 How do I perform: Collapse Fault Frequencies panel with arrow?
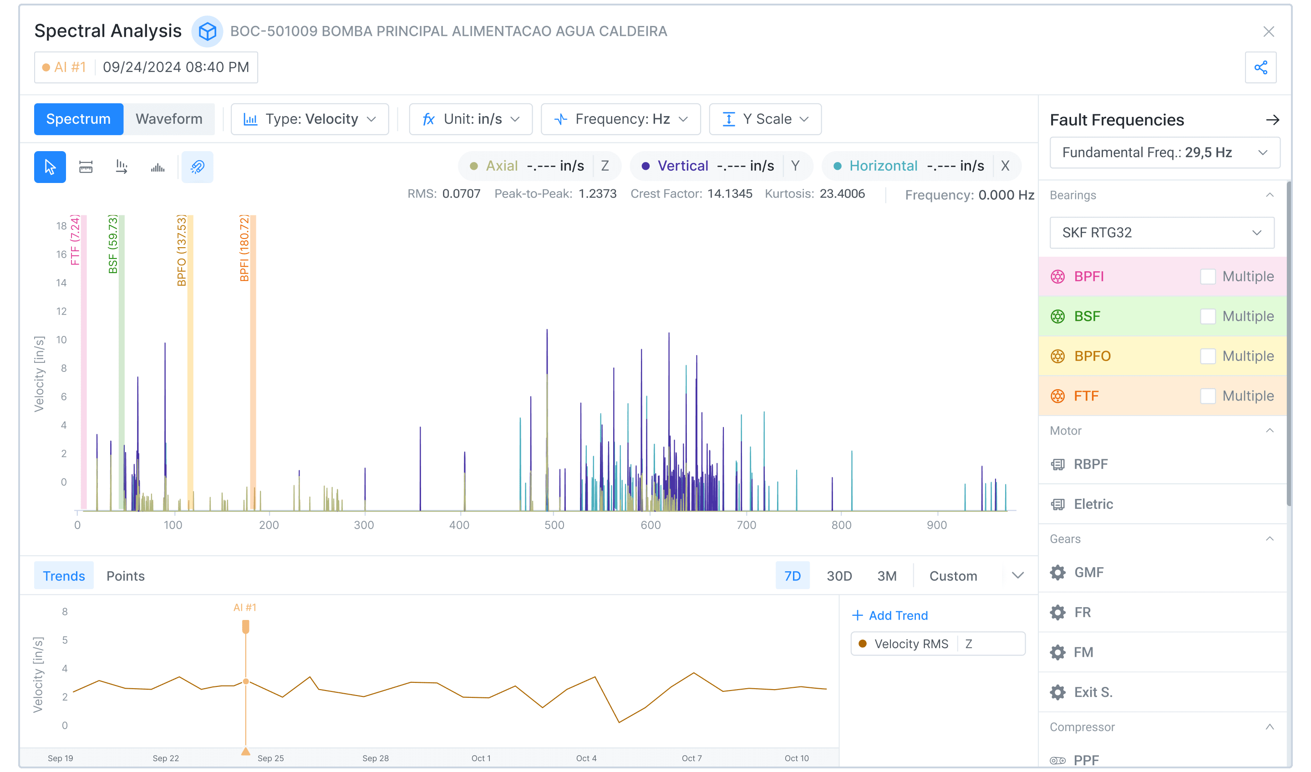[x=1272, y=120]
